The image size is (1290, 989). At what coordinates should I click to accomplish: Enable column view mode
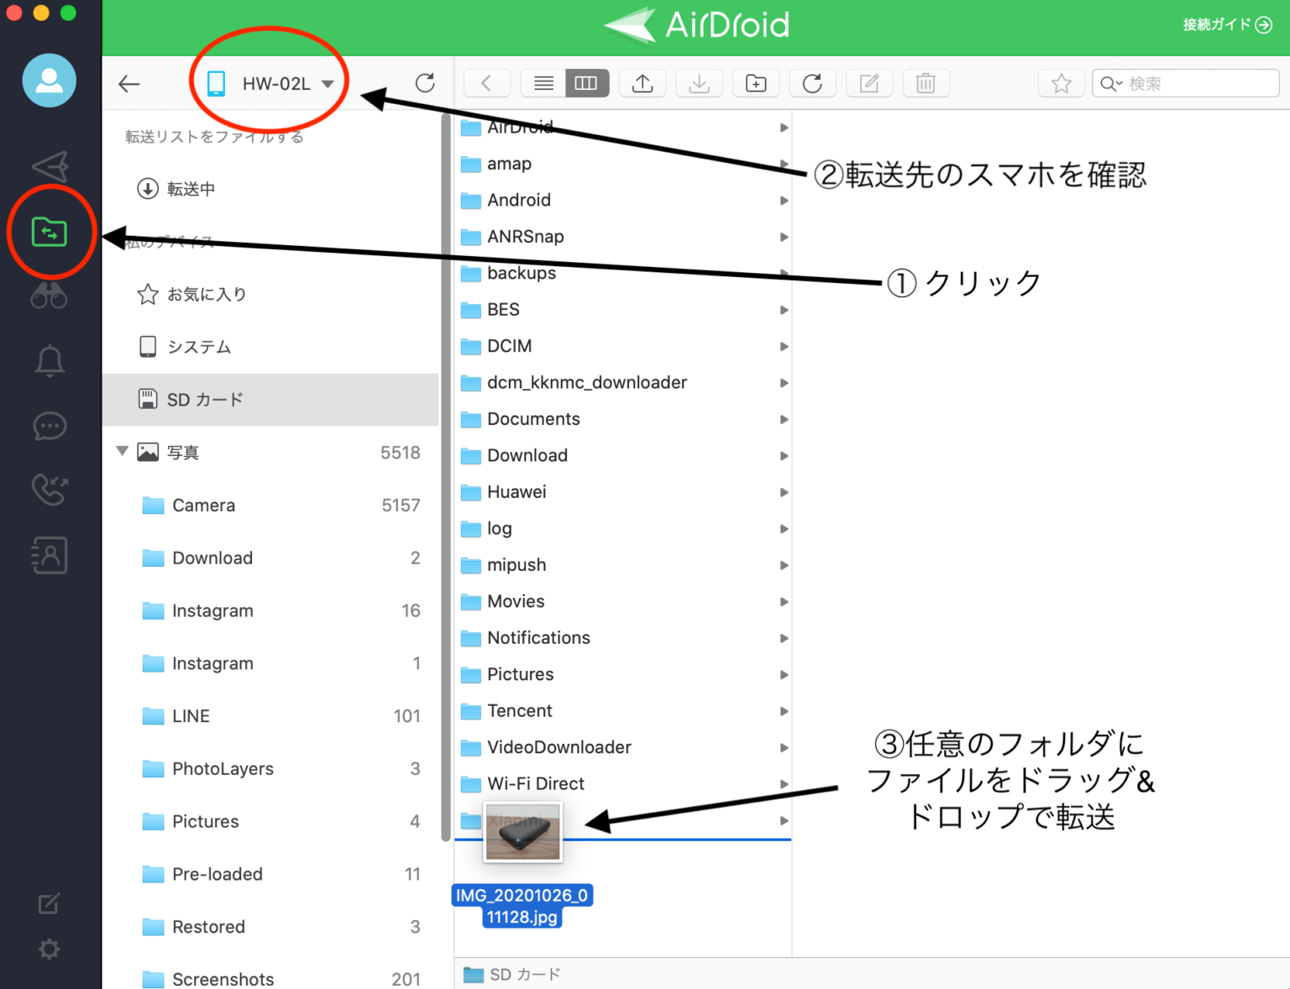point(586,83)
